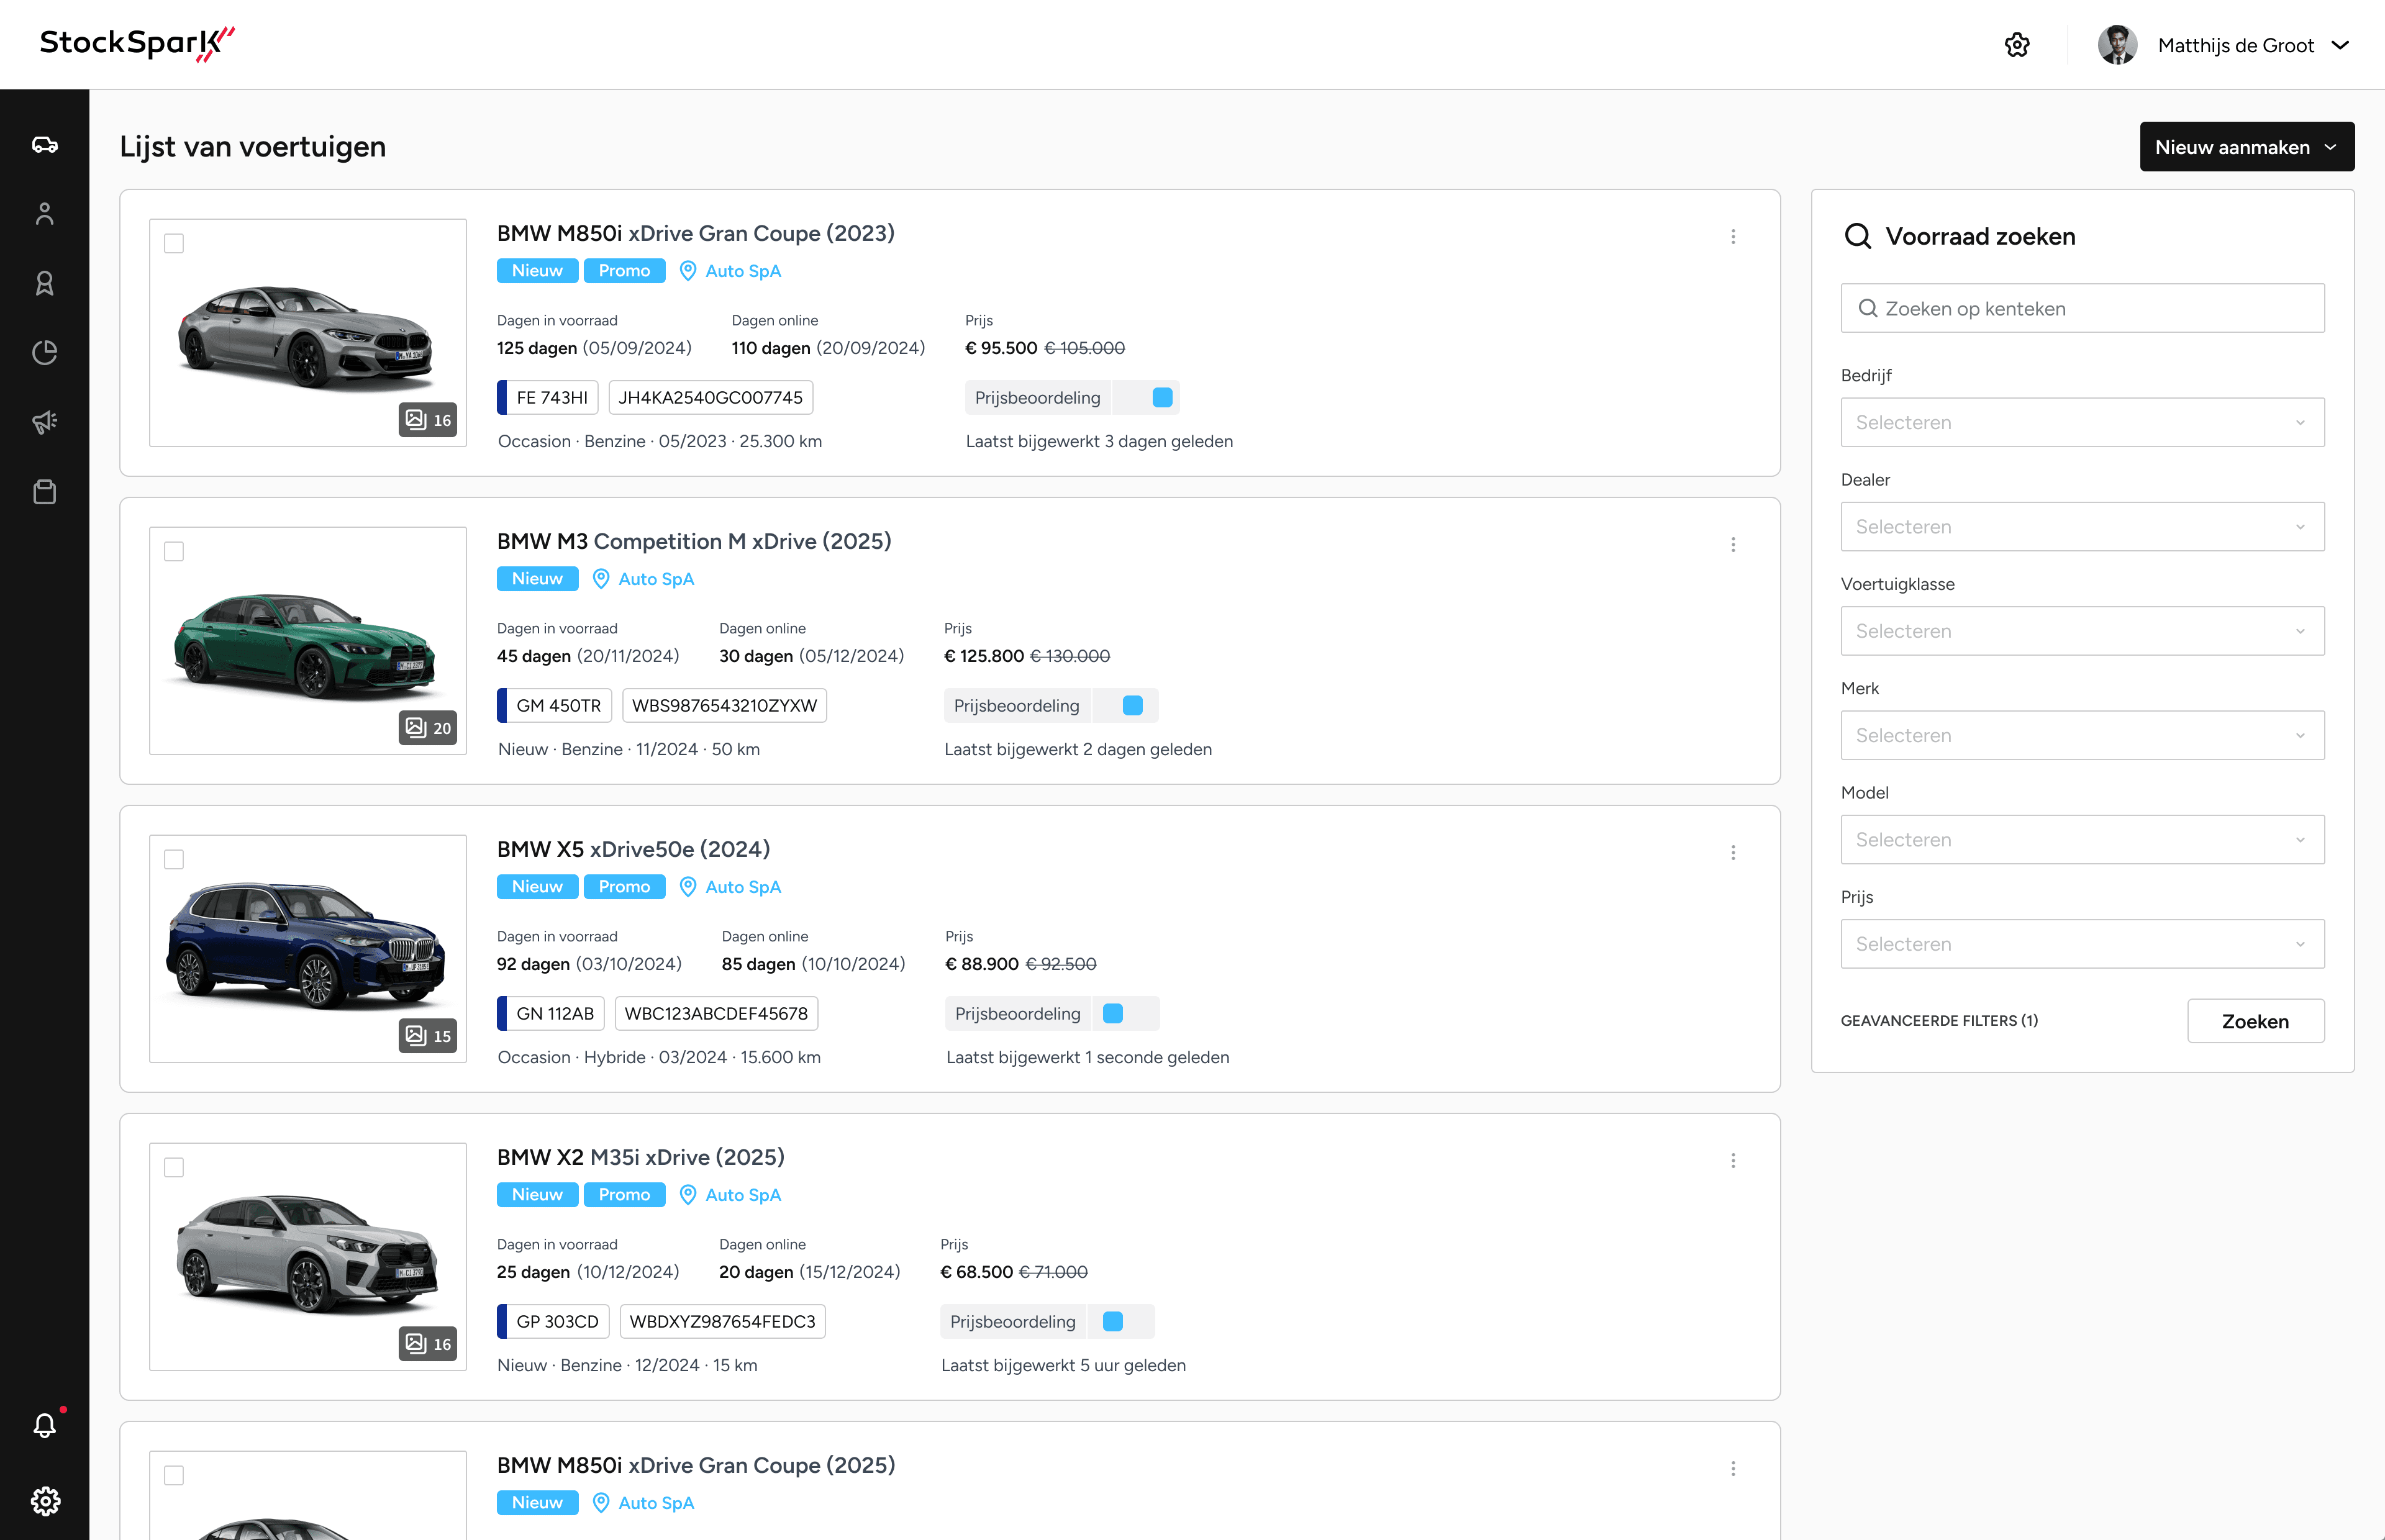The image size is (2385, 1540).
Task: Click the notification bell icon
Action: coord(44,1425)
